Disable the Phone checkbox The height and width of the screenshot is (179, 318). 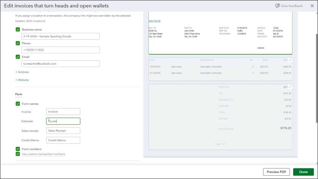point(18,43)
